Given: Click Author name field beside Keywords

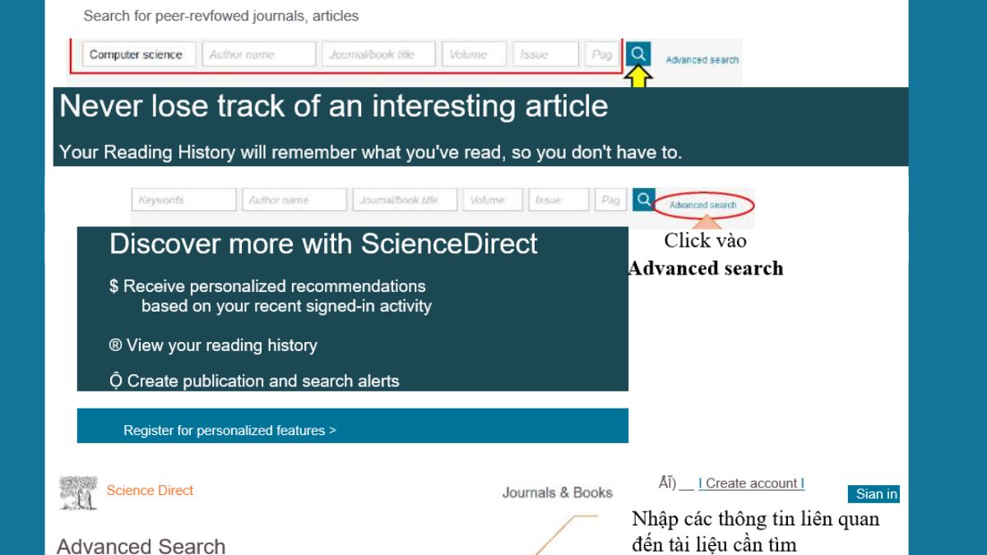Looking at the screenshot, I should (294, 200).
